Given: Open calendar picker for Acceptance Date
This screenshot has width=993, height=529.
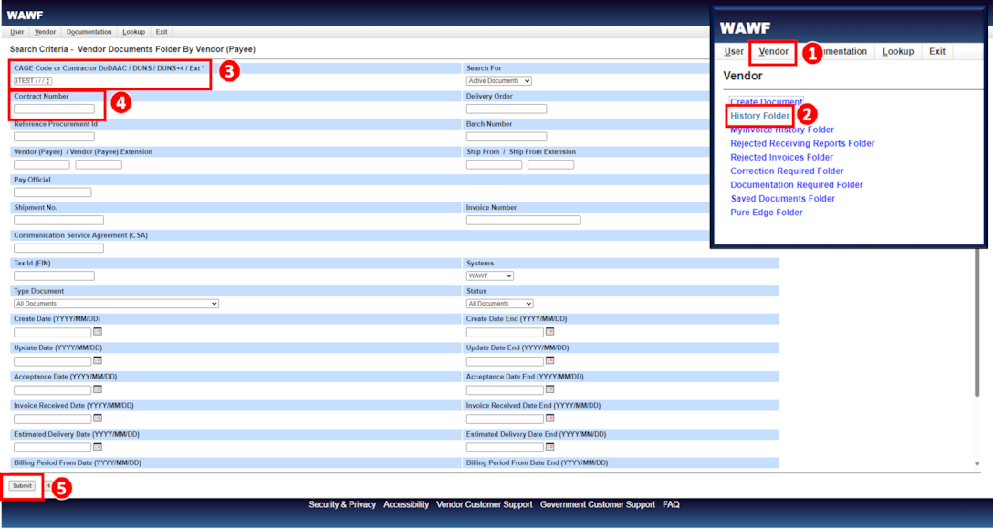Looking at the screenshot, I should click(98, 389).
